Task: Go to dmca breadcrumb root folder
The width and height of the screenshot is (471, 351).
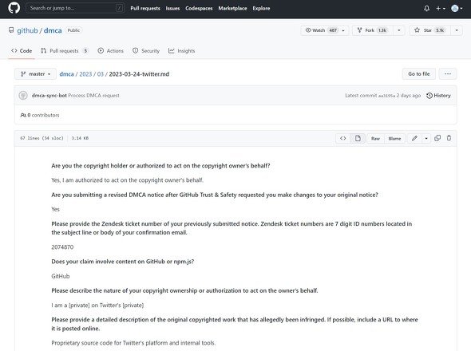Action: (x=67, y=74)
